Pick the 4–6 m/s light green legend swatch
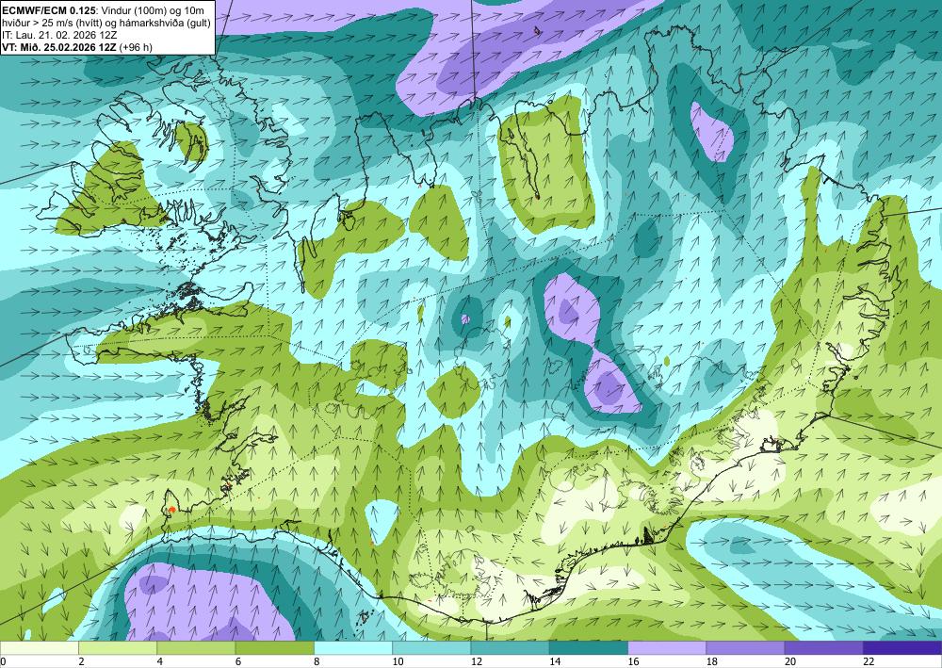942x668 pixels. [196, 647]
